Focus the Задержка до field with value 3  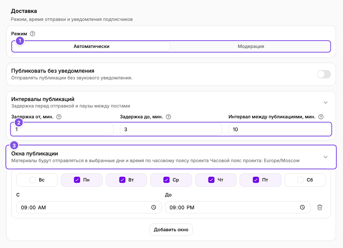tap(171, 129)
